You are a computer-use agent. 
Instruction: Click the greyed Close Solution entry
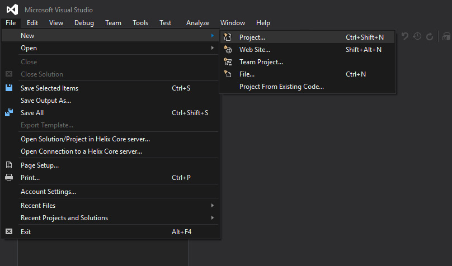point(110,74)
